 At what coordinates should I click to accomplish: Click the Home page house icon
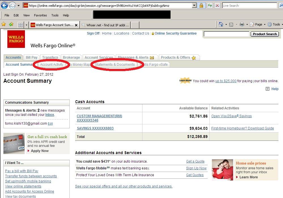[x=221, y=24]
